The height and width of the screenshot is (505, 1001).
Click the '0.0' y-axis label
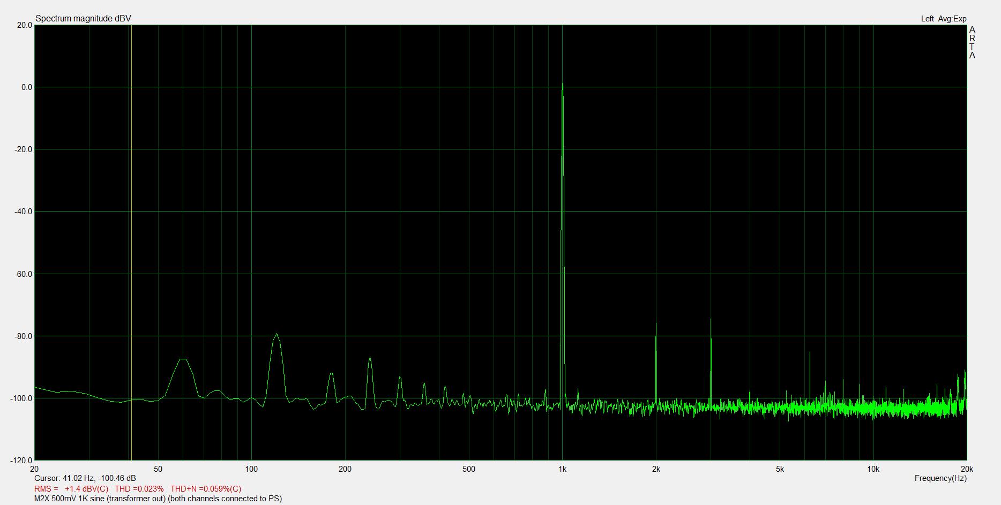tap(27, 87)
